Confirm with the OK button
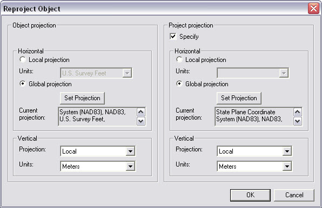Image resolution: width=322 pixels, height=208 pixels. pos(250,195)
